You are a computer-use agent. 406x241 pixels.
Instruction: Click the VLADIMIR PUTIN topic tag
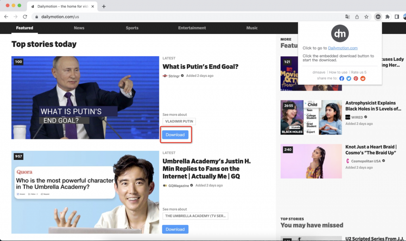pos(179,121)
